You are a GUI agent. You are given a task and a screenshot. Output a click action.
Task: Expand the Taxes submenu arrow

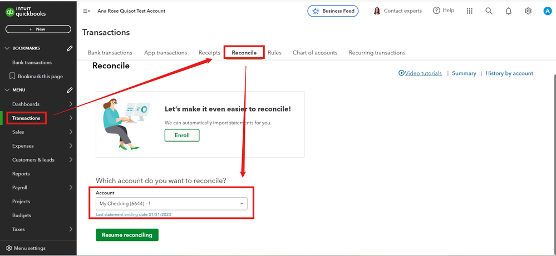71,229
